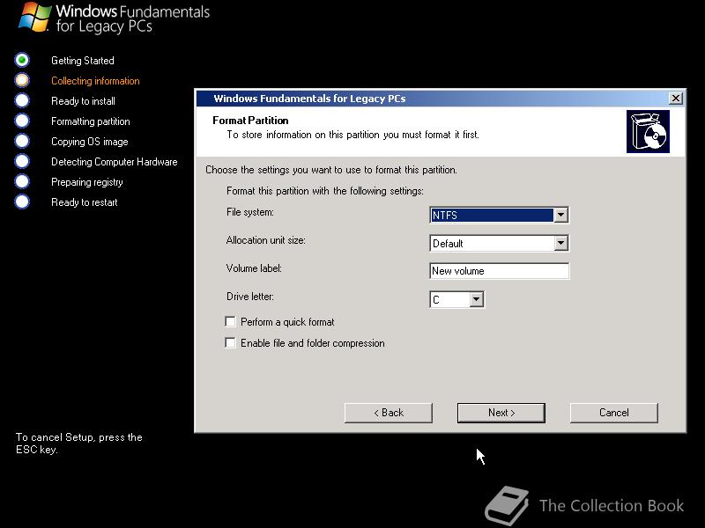The width and height of the screenshot is (705, 528).
Task: Click the Detecting Computer Hardware label
Action: (x=115, y=162)
